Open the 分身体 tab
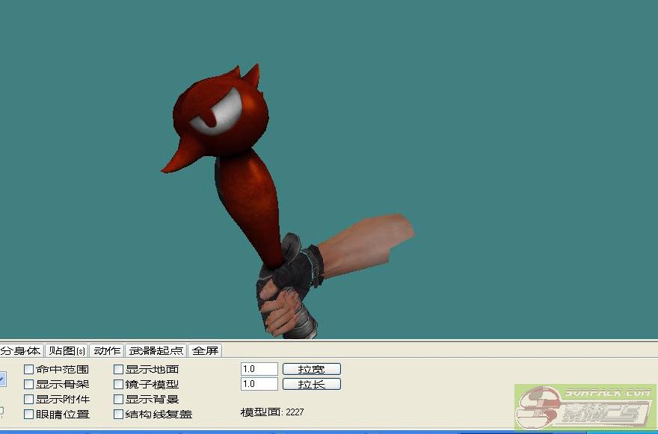The image size is (658, 434). [x=21, y=350]
